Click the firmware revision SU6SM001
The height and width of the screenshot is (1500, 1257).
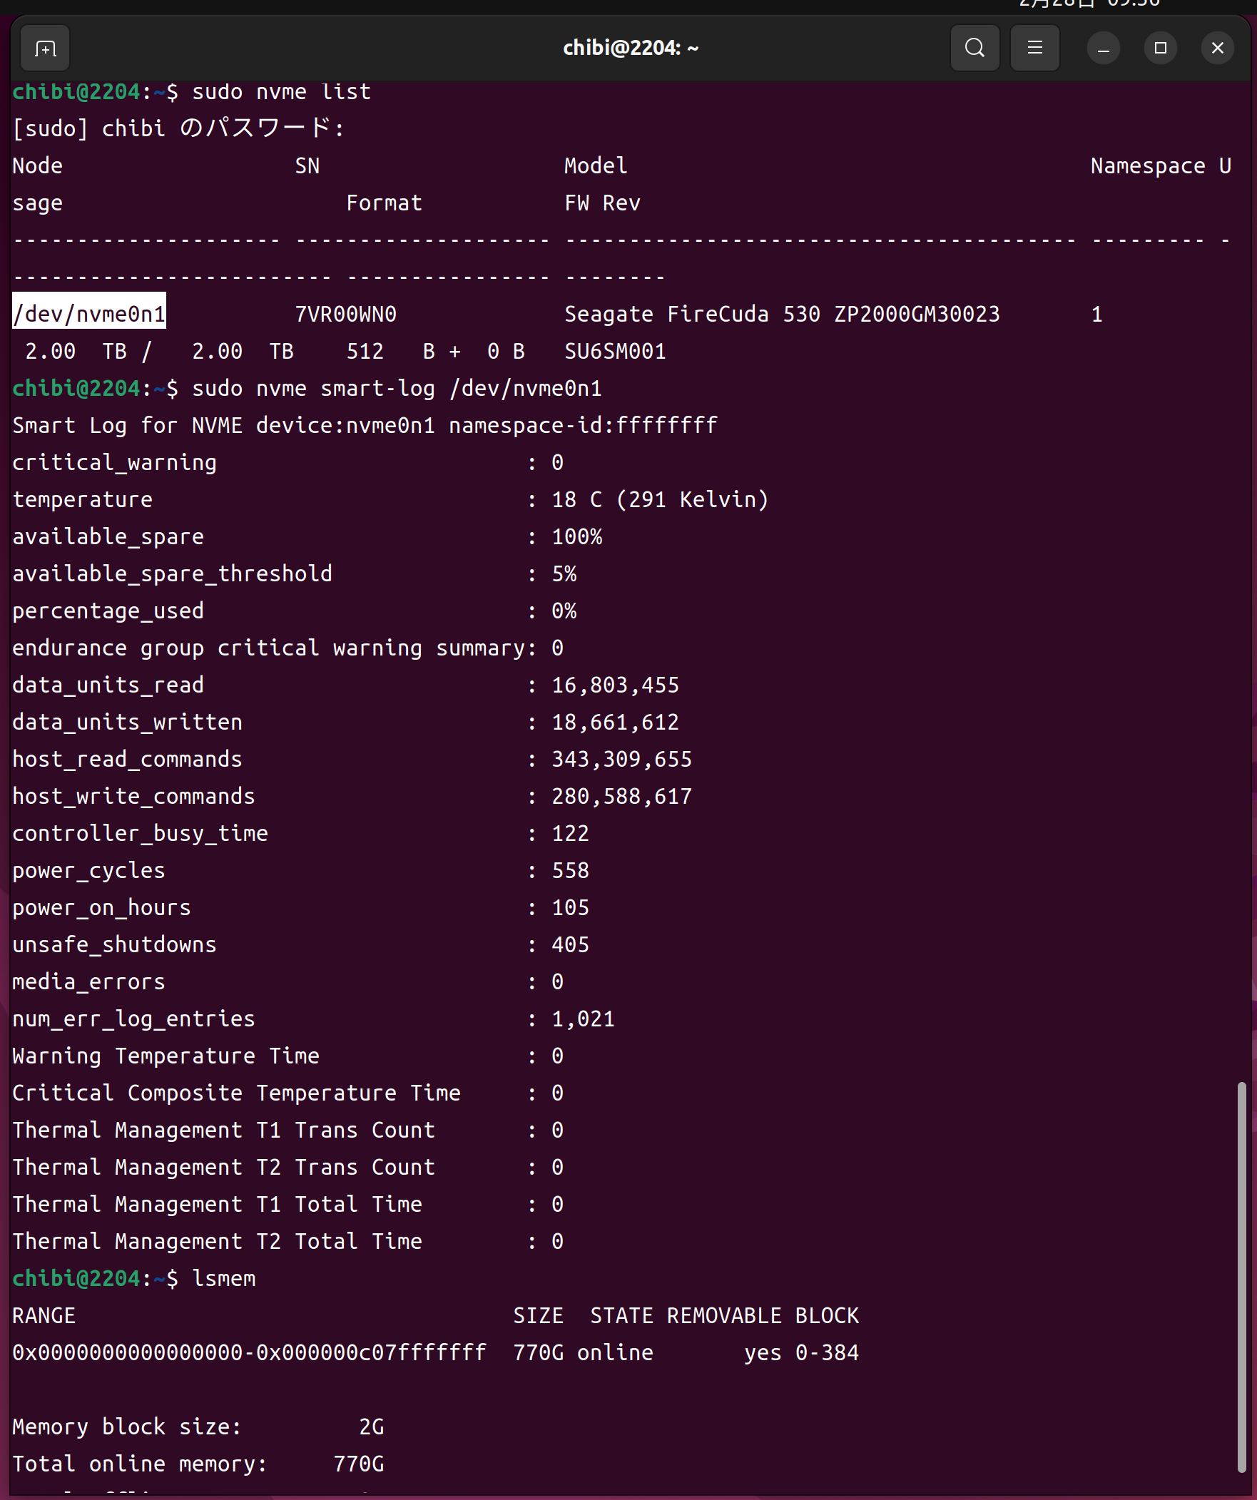614,352
